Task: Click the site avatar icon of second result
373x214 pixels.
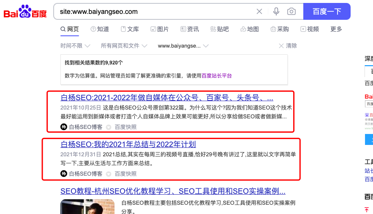Action: point(64,174)
